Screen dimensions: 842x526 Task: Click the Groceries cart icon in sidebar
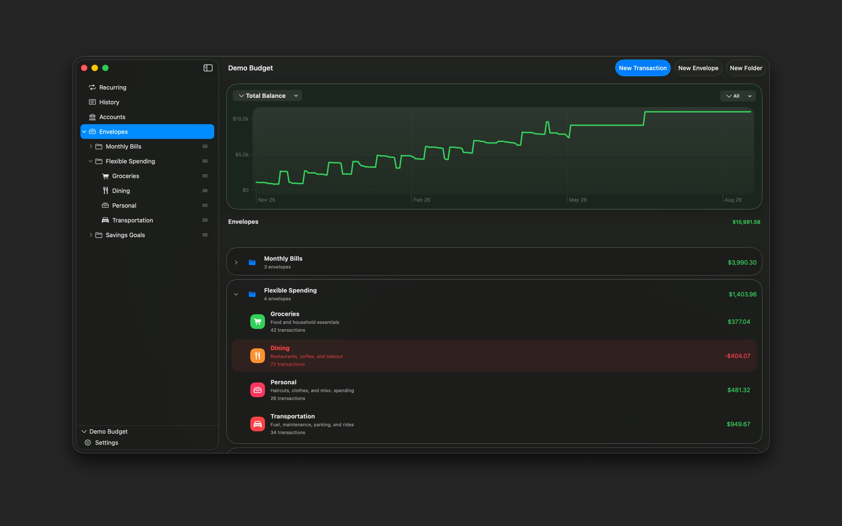tap(106, 176)
